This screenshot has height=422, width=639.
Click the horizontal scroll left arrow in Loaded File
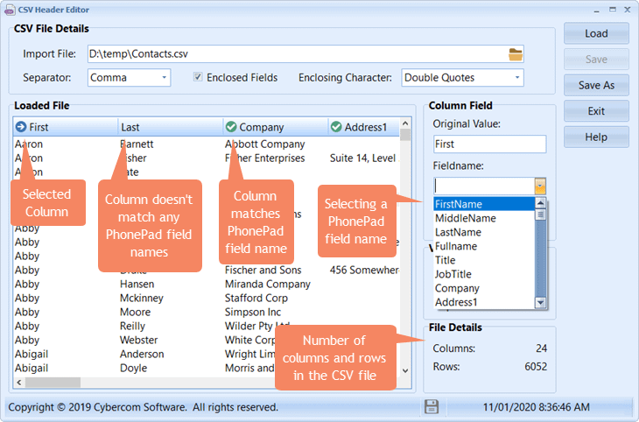pyautogui.click(x=18, y=383)
